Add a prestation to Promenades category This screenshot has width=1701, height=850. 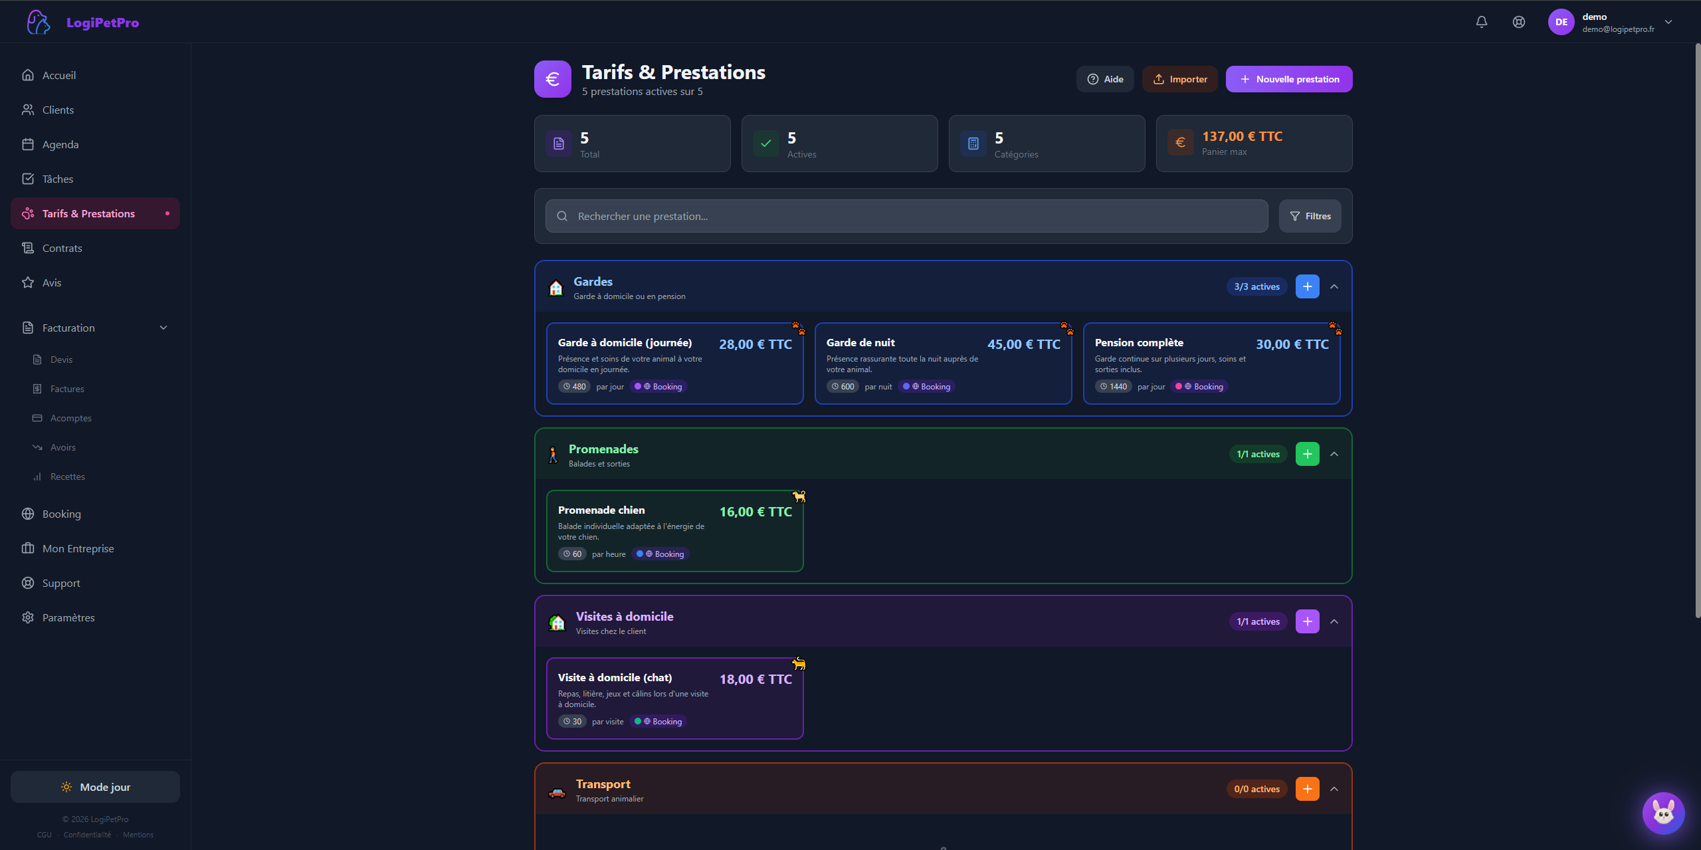1307,454
